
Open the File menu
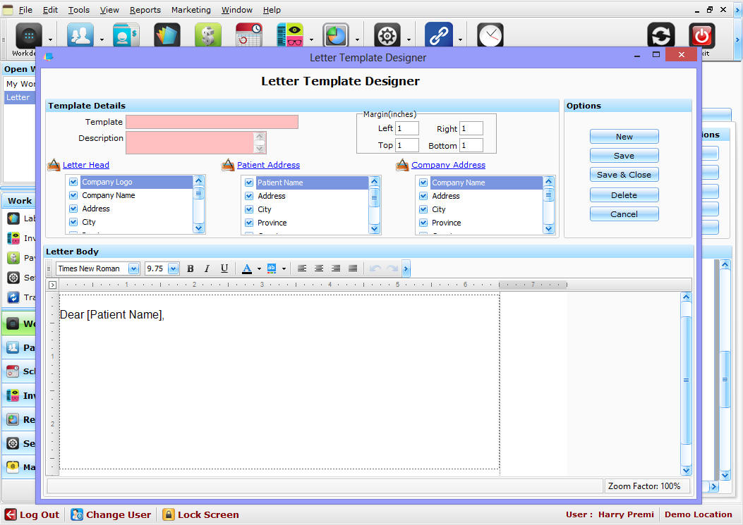(25, 9)
